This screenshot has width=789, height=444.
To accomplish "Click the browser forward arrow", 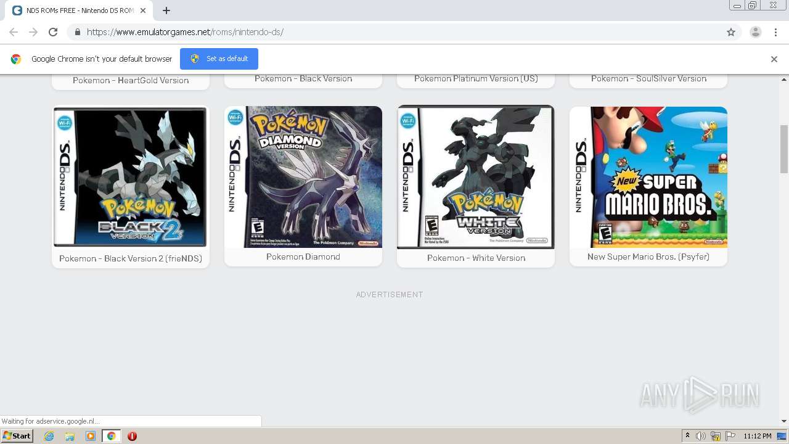I will [x=33, y=32].
